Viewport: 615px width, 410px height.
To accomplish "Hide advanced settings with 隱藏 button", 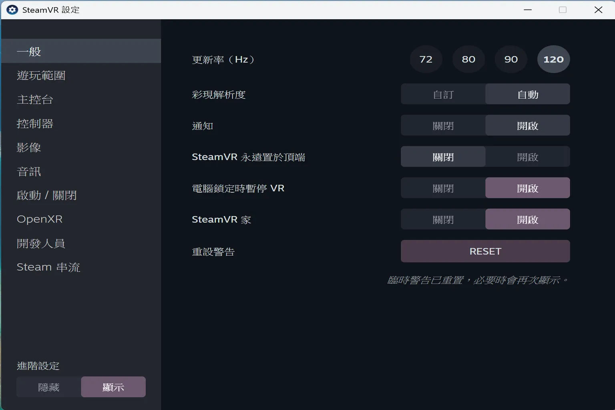I will point(48,387).
